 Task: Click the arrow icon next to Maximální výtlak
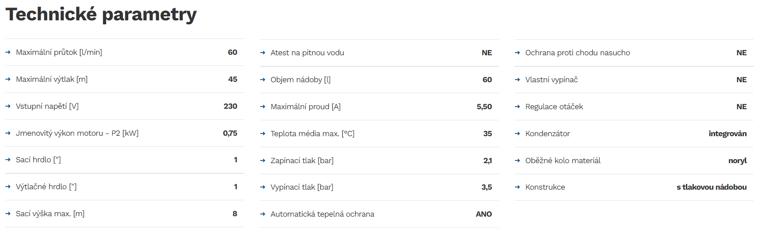pos(8,79)
